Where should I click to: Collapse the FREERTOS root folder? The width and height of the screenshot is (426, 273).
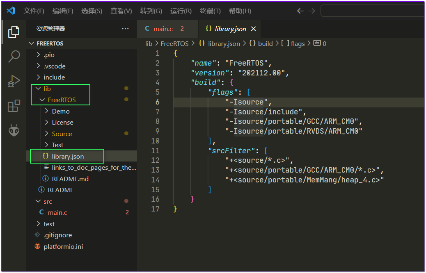(32, 43)
